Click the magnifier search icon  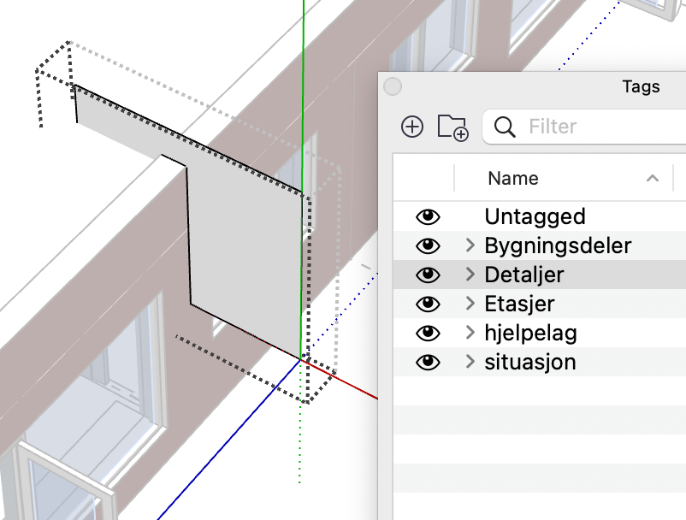click(505, 127)
